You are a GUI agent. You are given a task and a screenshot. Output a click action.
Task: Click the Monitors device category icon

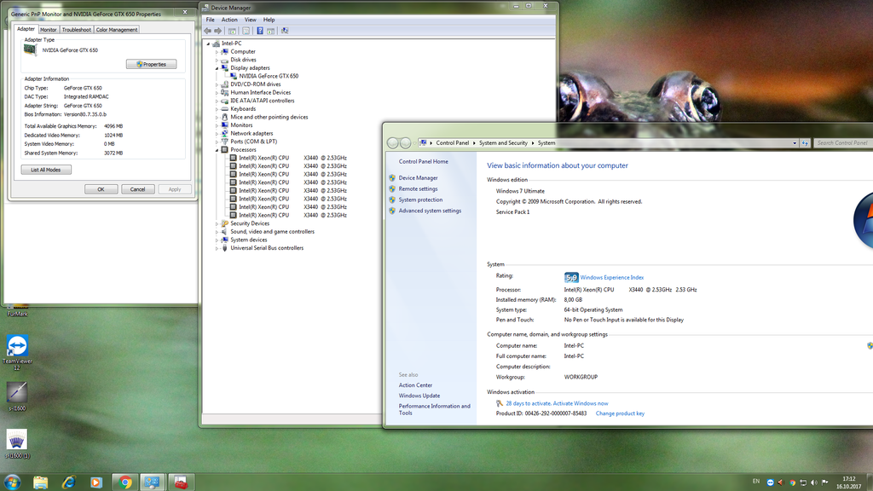pyautogui.click(x=224, y=125)
